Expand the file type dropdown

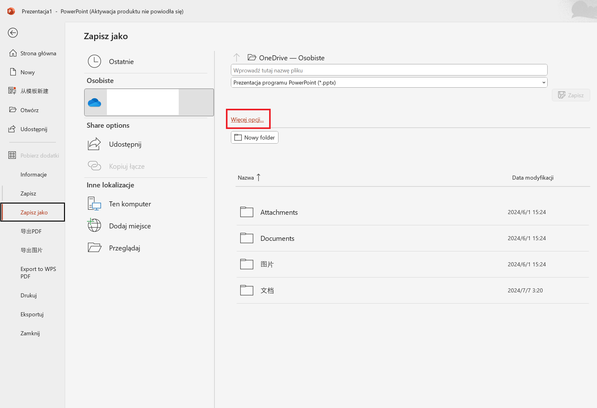(544, 83)
